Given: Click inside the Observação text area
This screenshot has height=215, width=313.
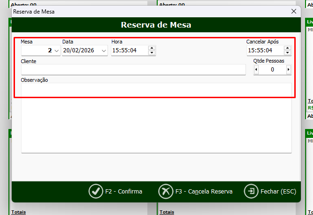Looking at the screenshot, I should 156,117.
